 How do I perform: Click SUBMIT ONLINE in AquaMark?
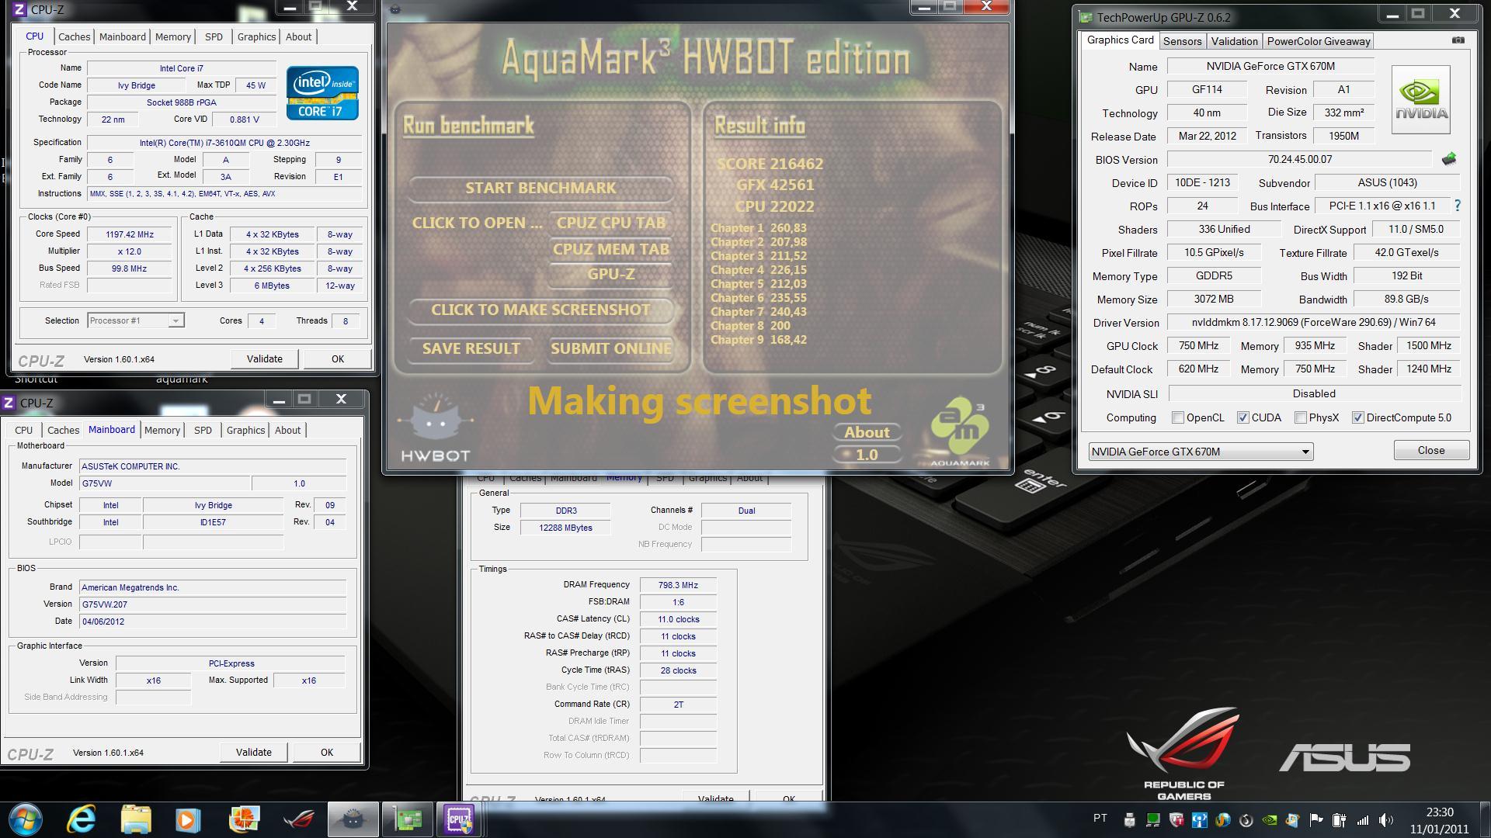coord(611,348)
